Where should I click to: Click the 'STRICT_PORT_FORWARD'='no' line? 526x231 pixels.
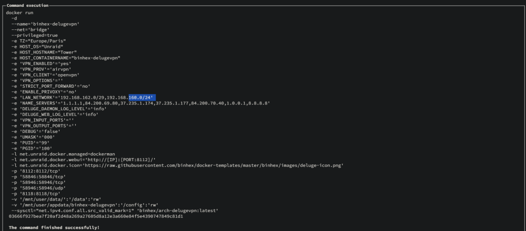50,87
